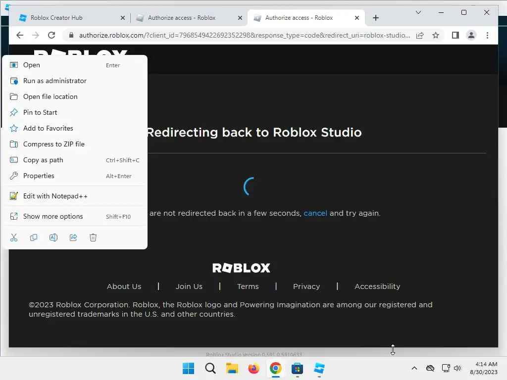
Task: Choose Open file location
Action: [75, 96]
